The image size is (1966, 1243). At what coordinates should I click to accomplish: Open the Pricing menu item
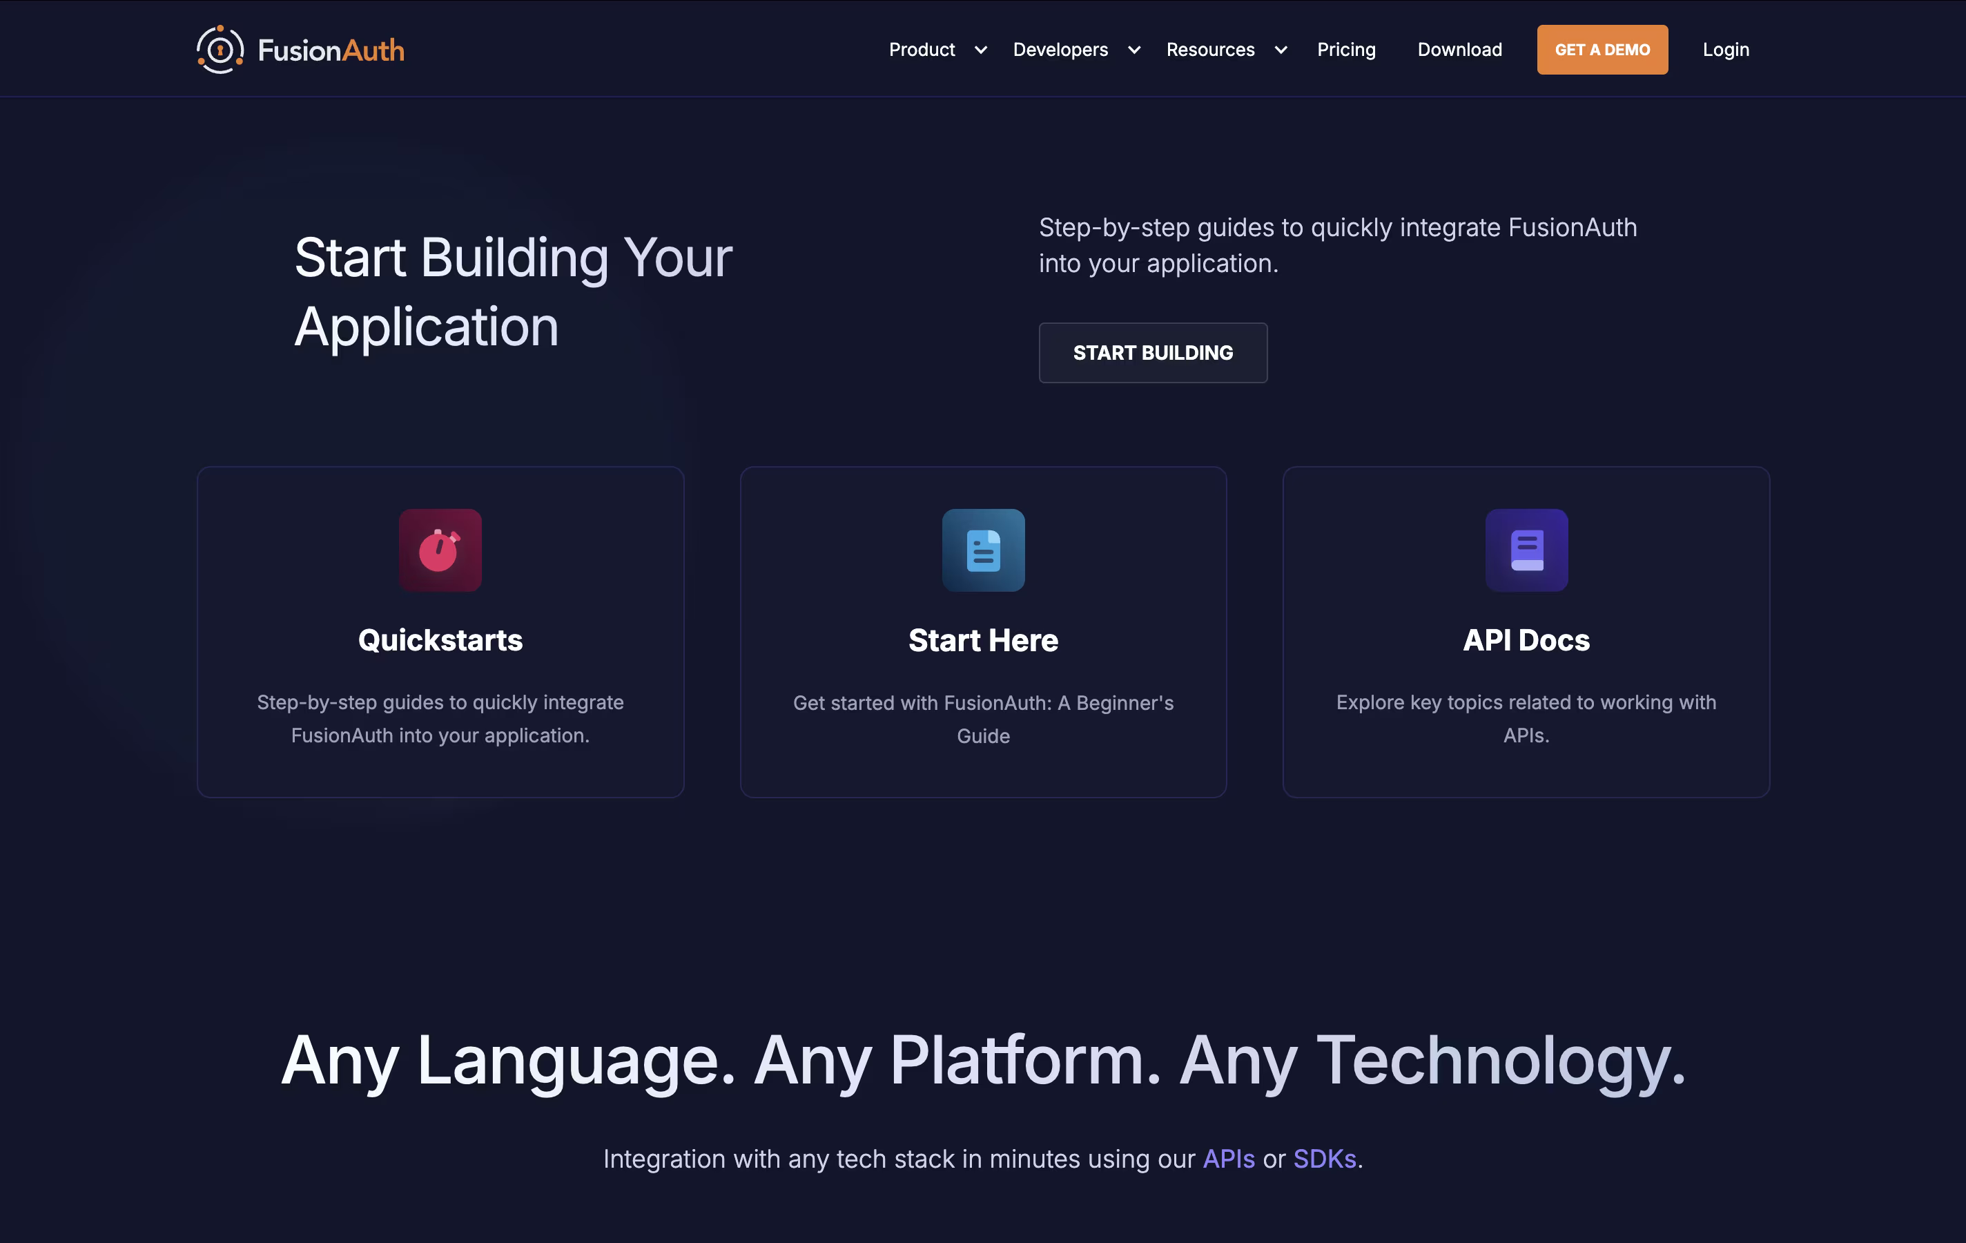pos(1345,50)
